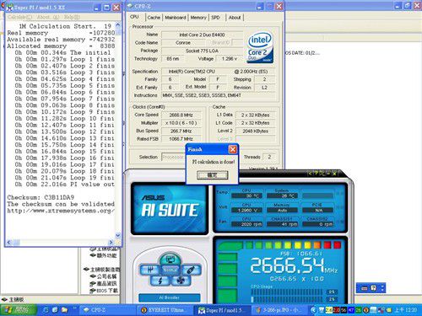Image resolution: width=422 pixels, height=316 pixels.
Task: Click the green 26 temperature tray icon
Action: (x=358, y=310)
